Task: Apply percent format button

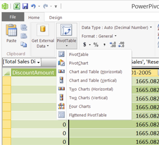Action: [x=96, y=45]
